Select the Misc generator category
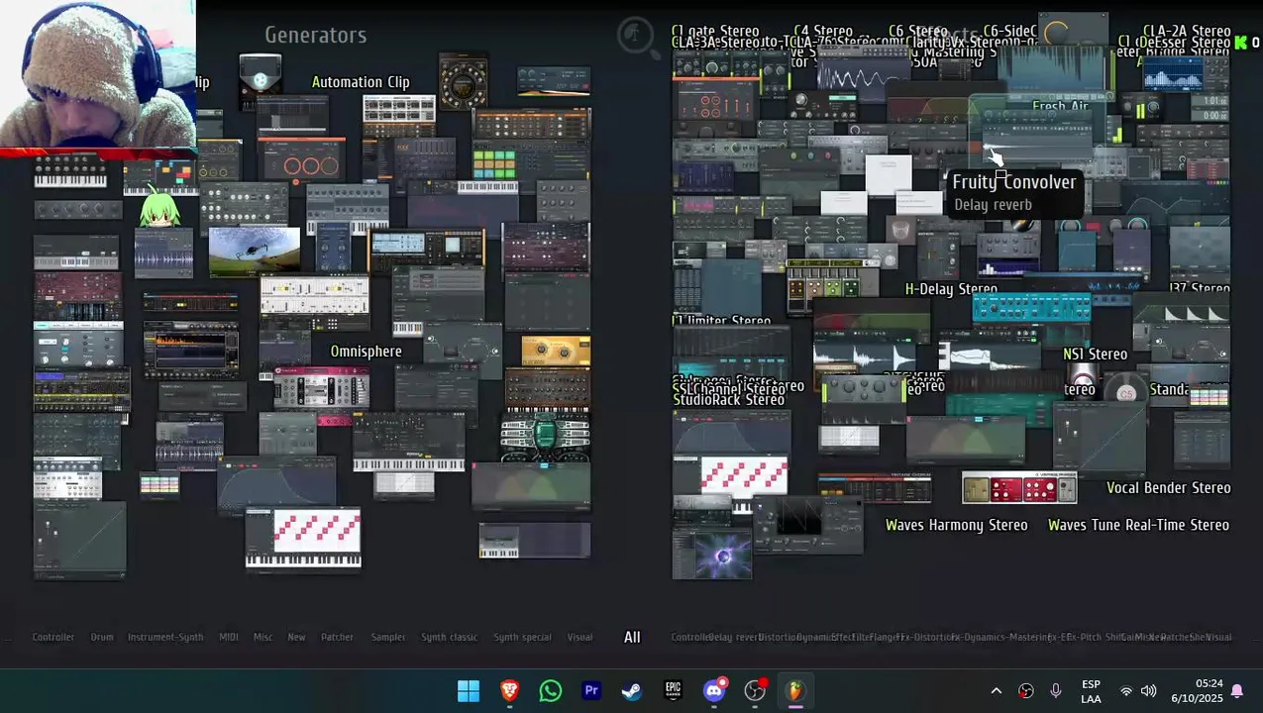 tap(263, 637)
